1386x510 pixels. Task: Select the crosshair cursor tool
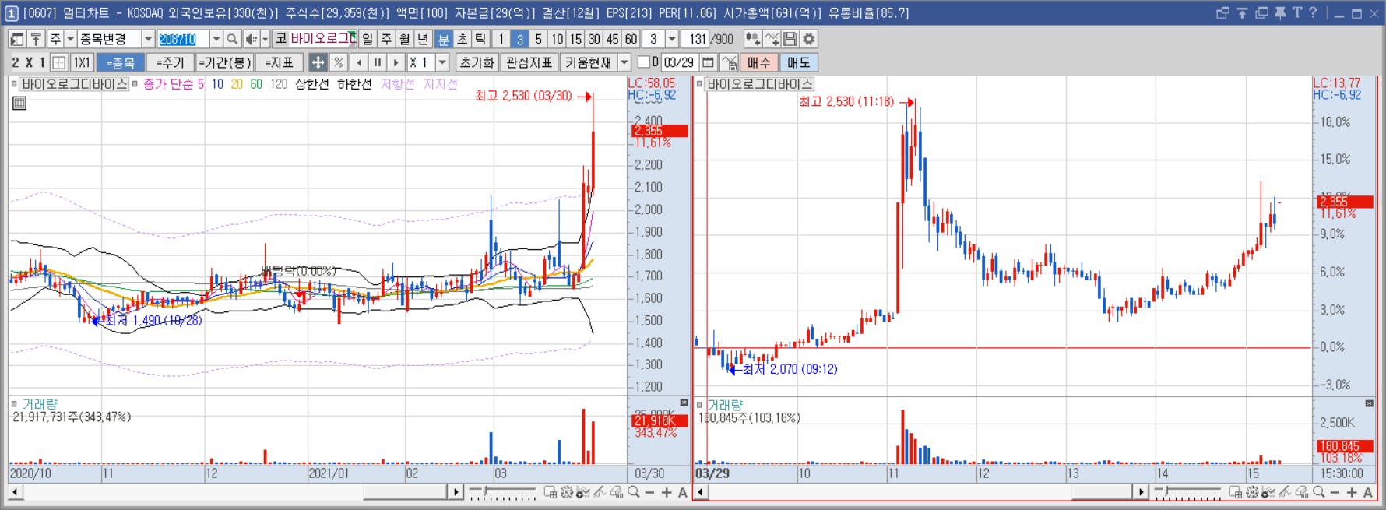pyautogui.click(x=318, y=62)
